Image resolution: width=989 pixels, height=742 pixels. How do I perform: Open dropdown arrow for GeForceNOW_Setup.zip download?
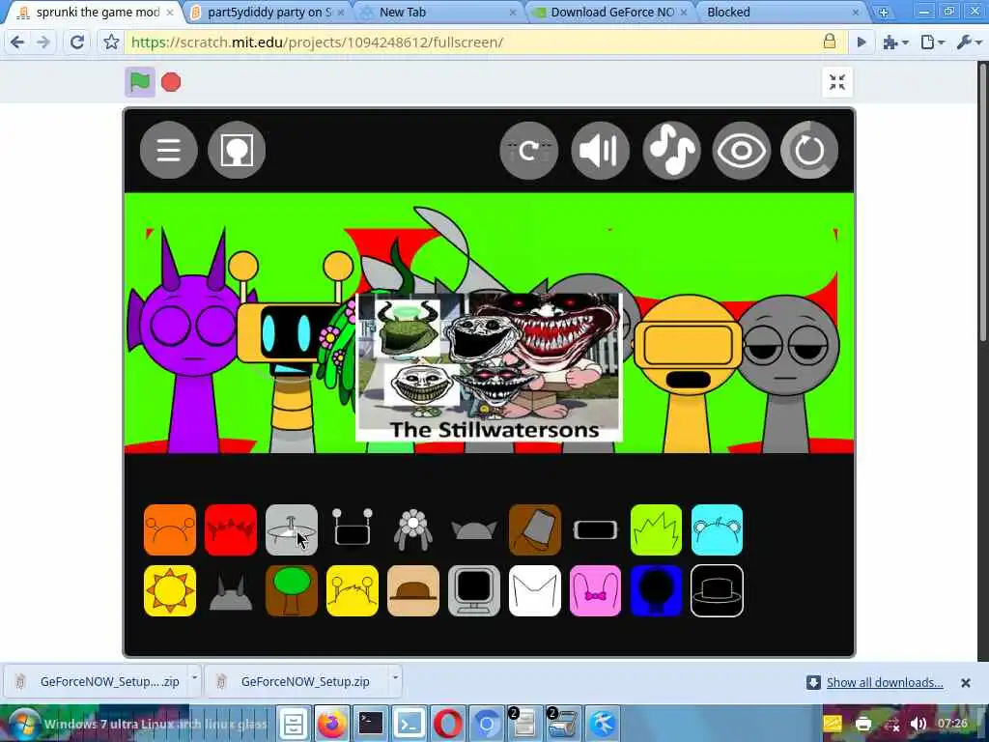pos(395,677)
